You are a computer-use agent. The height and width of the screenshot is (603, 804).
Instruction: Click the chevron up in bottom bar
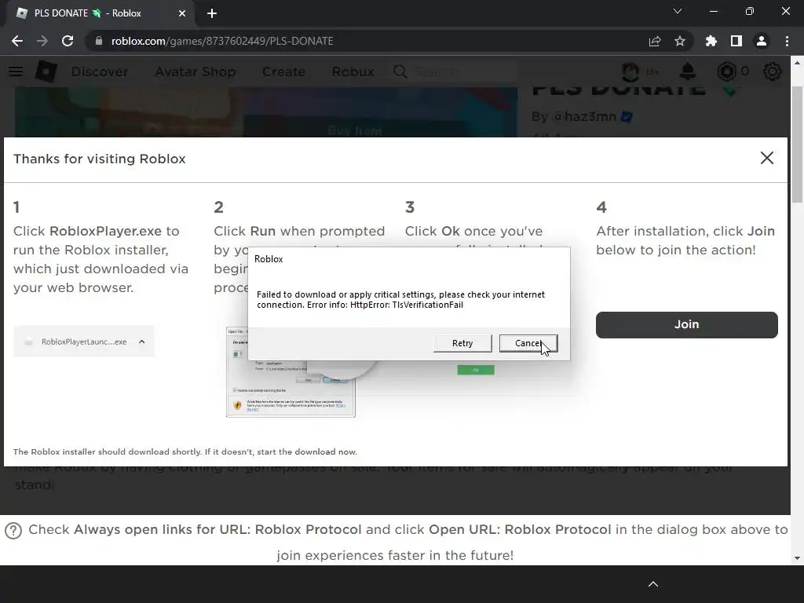tap(653, 584)
